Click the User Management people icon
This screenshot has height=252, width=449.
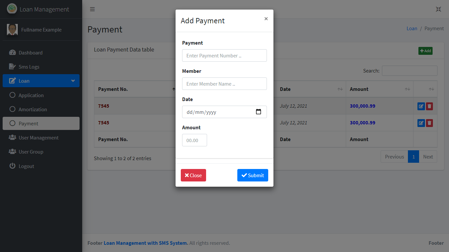coord(12,137)
